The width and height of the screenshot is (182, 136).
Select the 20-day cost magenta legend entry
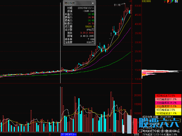click(x=168, y=103)
